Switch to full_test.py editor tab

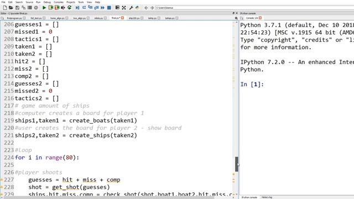36,18
